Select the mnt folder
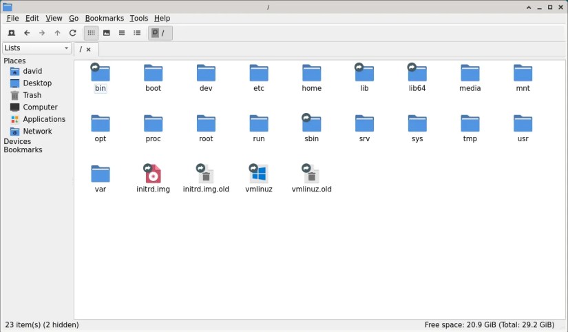 (523, 78)
